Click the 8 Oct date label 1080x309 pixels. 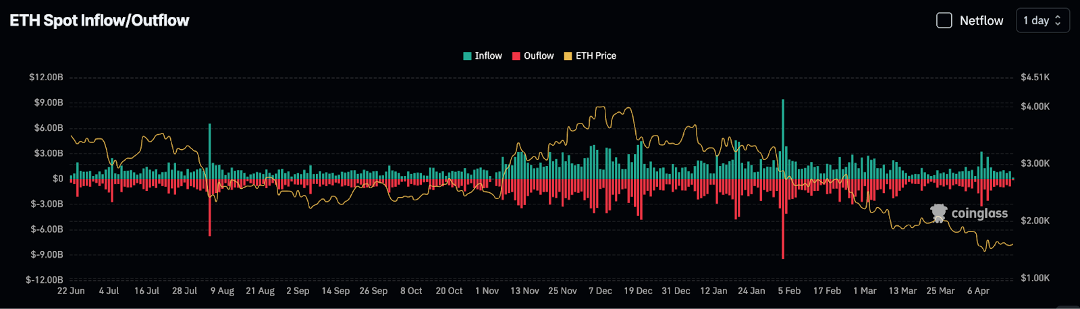tap(411, 291)
